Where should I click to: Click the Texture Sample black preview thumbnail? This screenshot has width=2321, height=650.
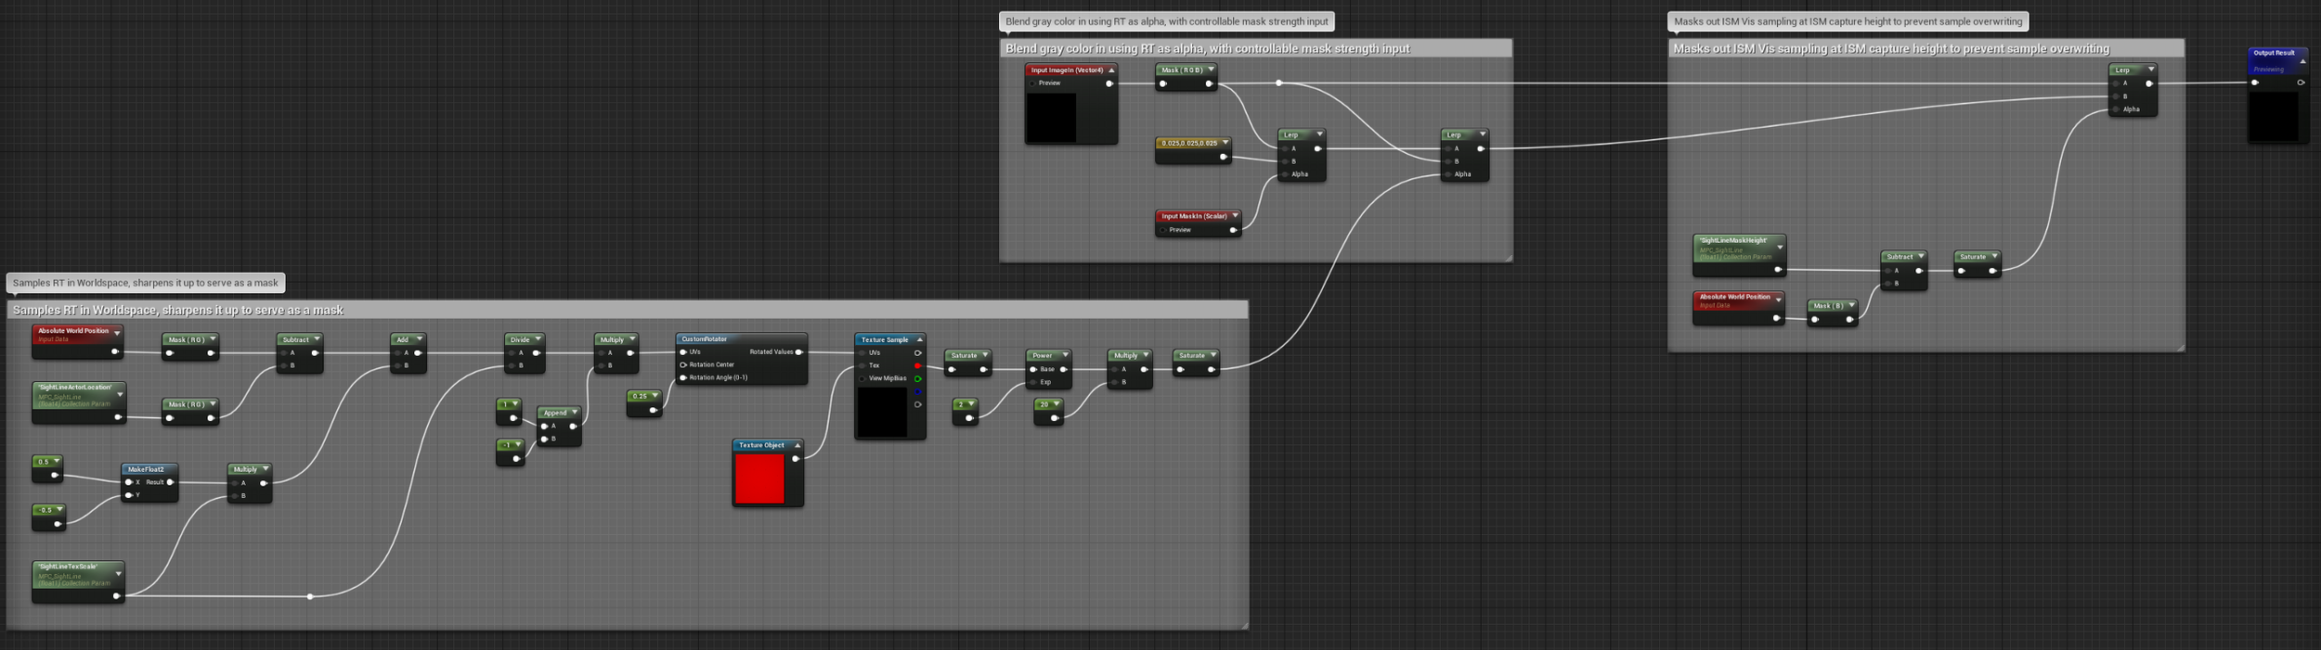(x=881, y=412)
